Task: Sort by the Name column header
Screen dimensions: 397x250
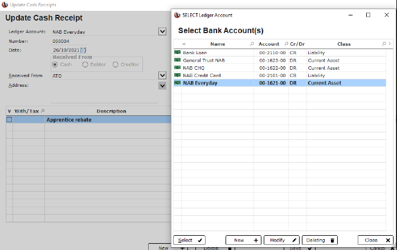Action: coord(218,44)
